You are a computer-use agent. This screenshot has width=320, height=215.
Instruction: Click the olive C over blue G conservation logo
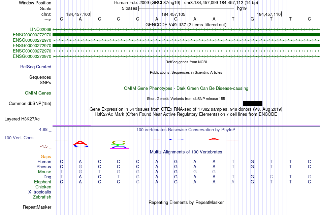pyautogui.click(x=119, y=144)
